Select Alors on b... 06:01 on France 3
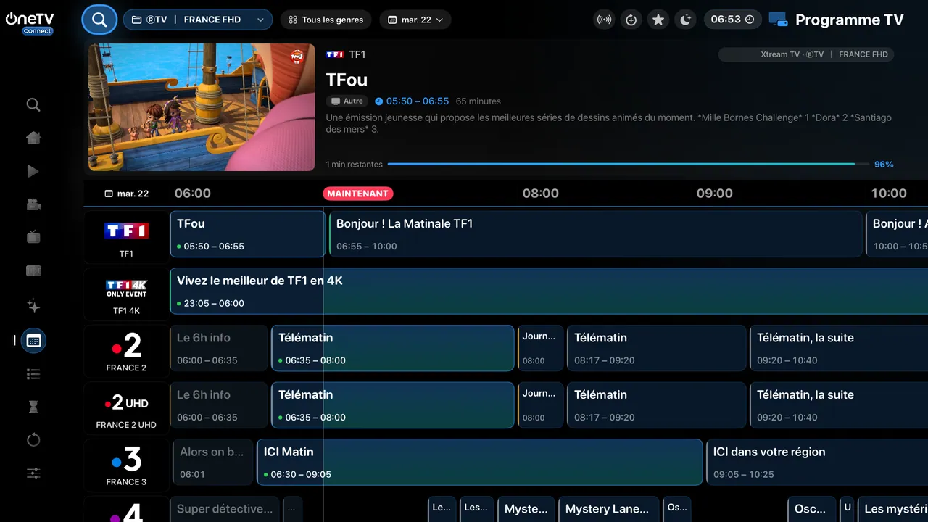 tap(212, 463)
